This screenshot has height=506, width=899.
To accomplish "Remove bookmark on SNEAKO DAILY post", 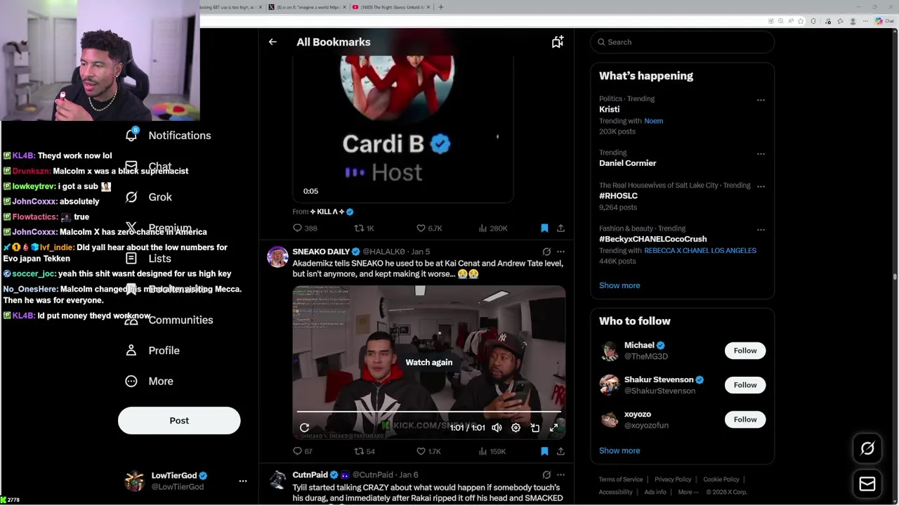I will tap(544, 451).
